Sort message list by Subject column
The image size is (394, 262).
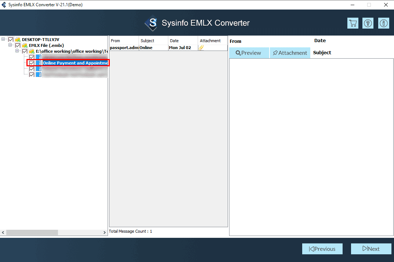[153, 41]
